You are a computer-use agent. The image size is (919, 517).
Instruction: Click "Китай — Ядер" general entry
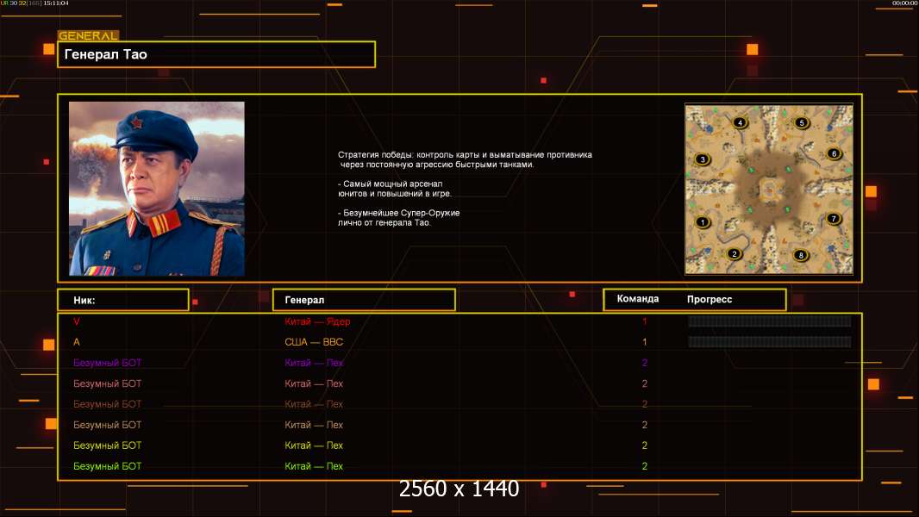click(317, 321)
